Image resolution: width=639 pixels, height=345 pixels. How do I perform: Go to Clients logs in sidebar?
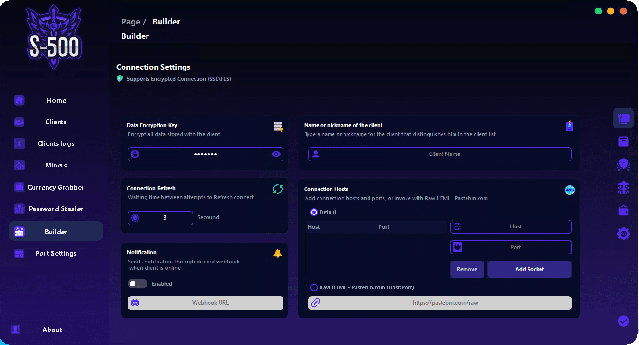tap(56, 143)
